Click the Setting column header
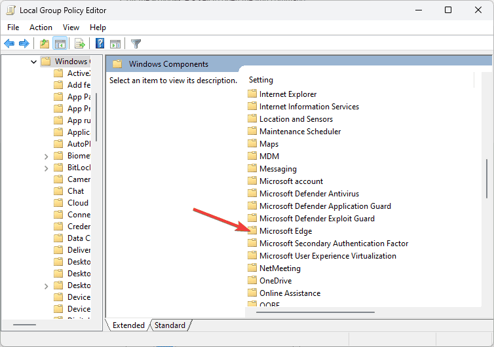The width and height of the screenshot is (494, 347). coord(261,80)
